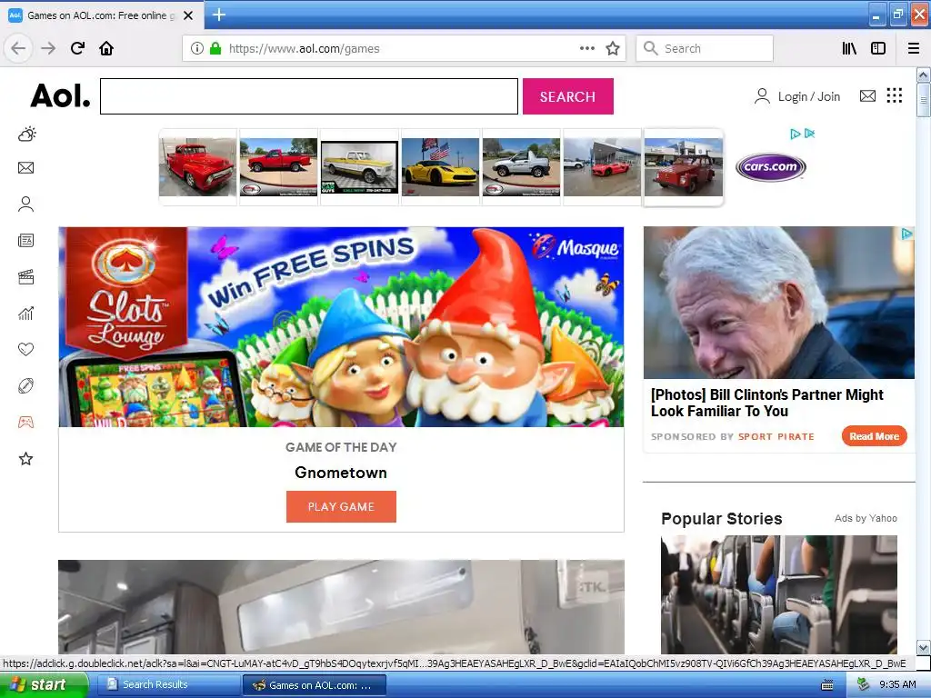Toggle the browser sidebar view
931x698 pixels.
click(878, 48)
